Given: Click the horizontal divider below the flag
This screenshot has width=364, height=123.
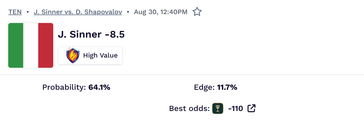Looking at the screenshot, I should (182, 75).
